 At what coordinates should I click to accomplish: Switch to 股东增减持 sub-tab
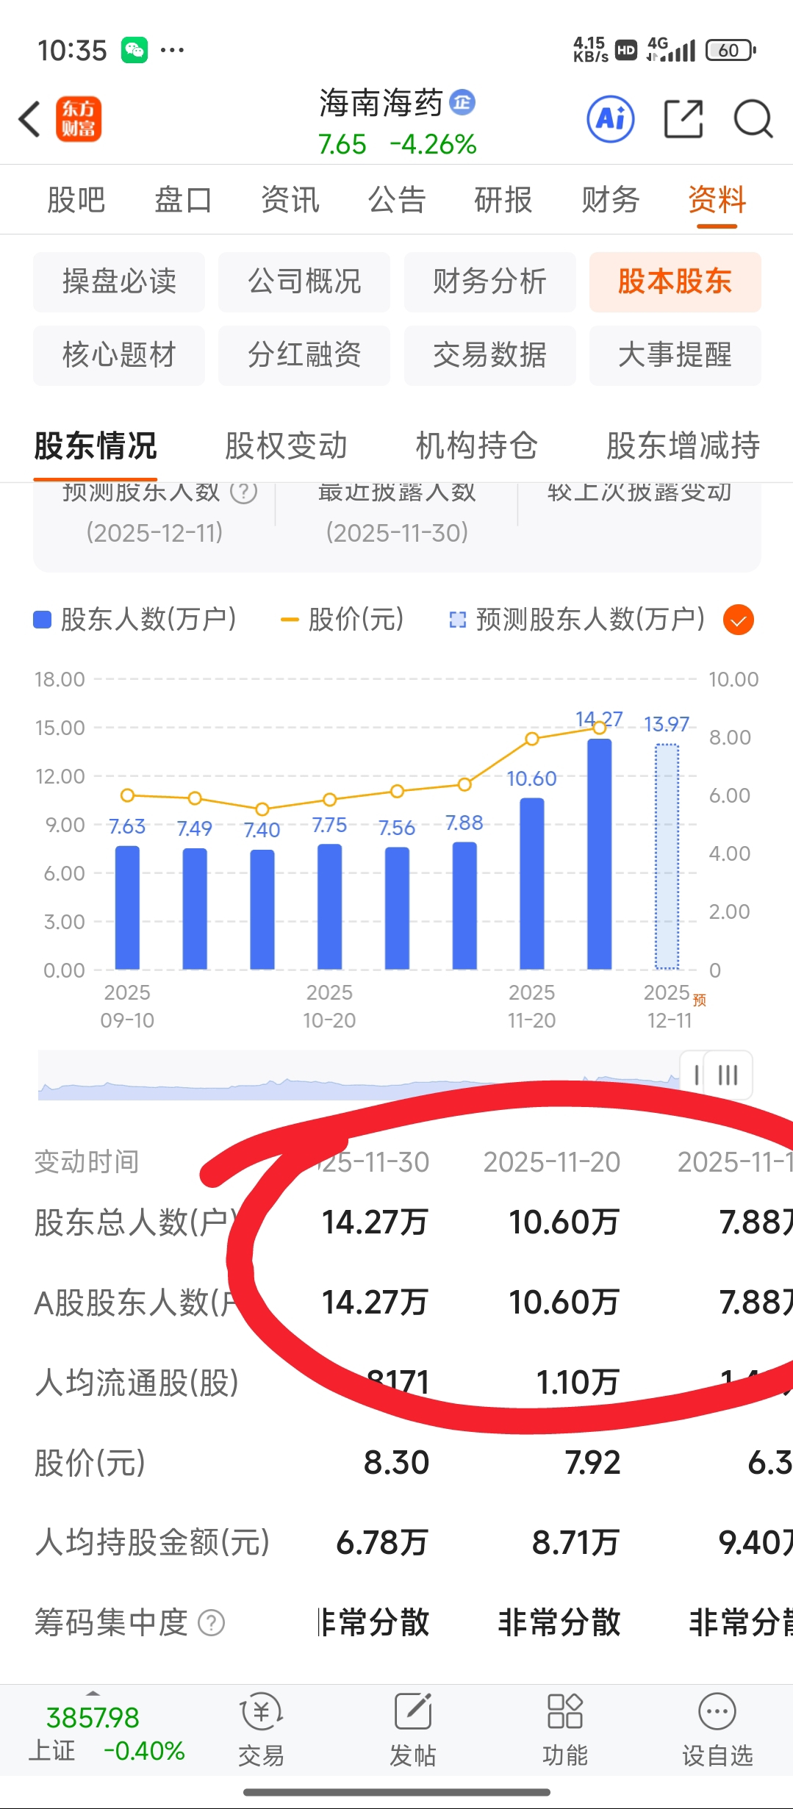point(683,445)
